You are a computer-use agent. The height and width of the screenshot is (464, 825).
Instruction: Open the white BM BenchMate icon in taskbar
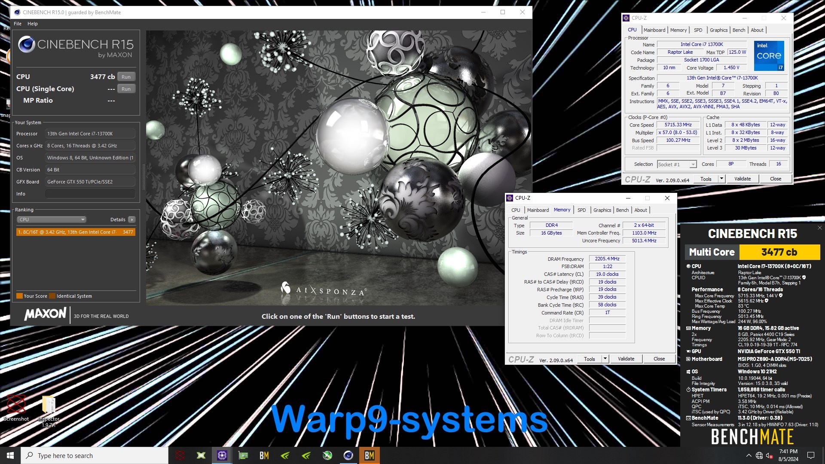tap(264, 455)
